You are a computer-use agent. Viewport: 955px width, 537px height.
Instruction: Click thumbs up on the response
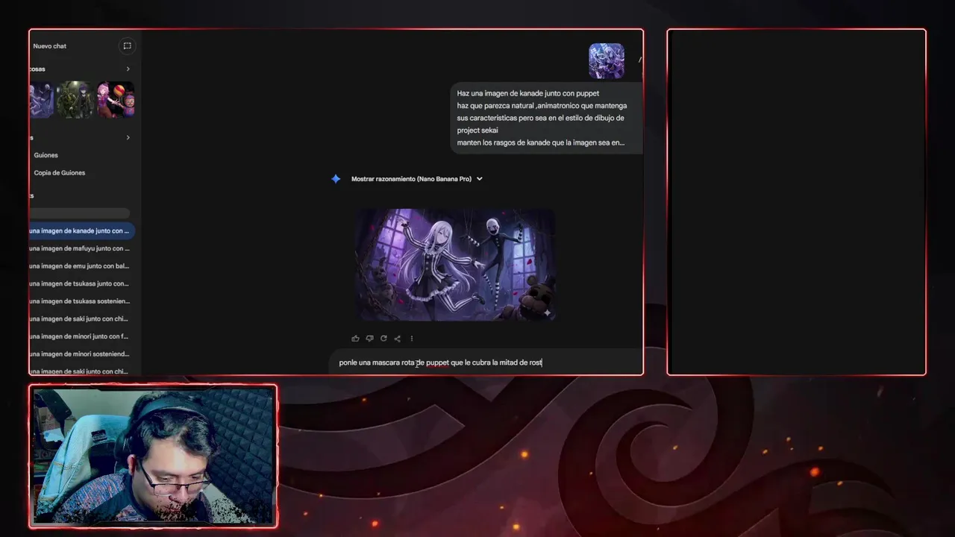pyautogui.click(x=355, y=339)
